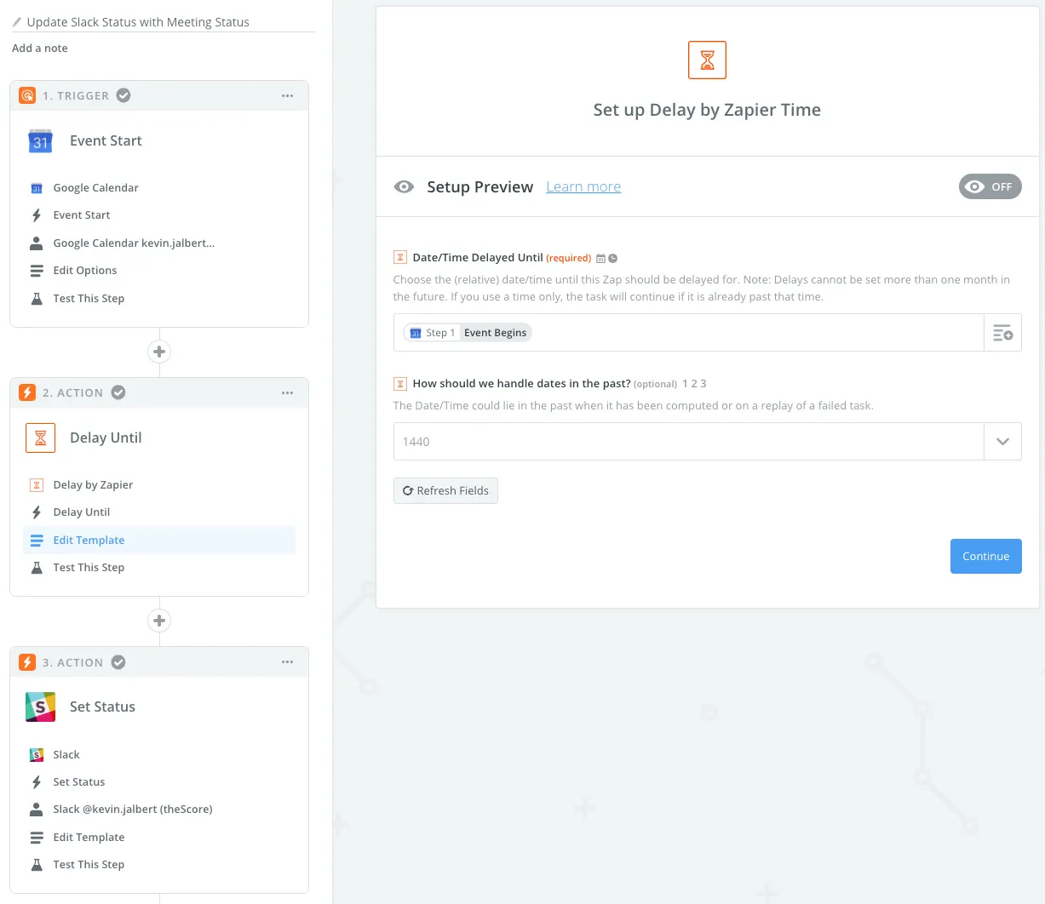Click the orange action icon in step 3 header

pyautogui.click(x=27, y=662)
